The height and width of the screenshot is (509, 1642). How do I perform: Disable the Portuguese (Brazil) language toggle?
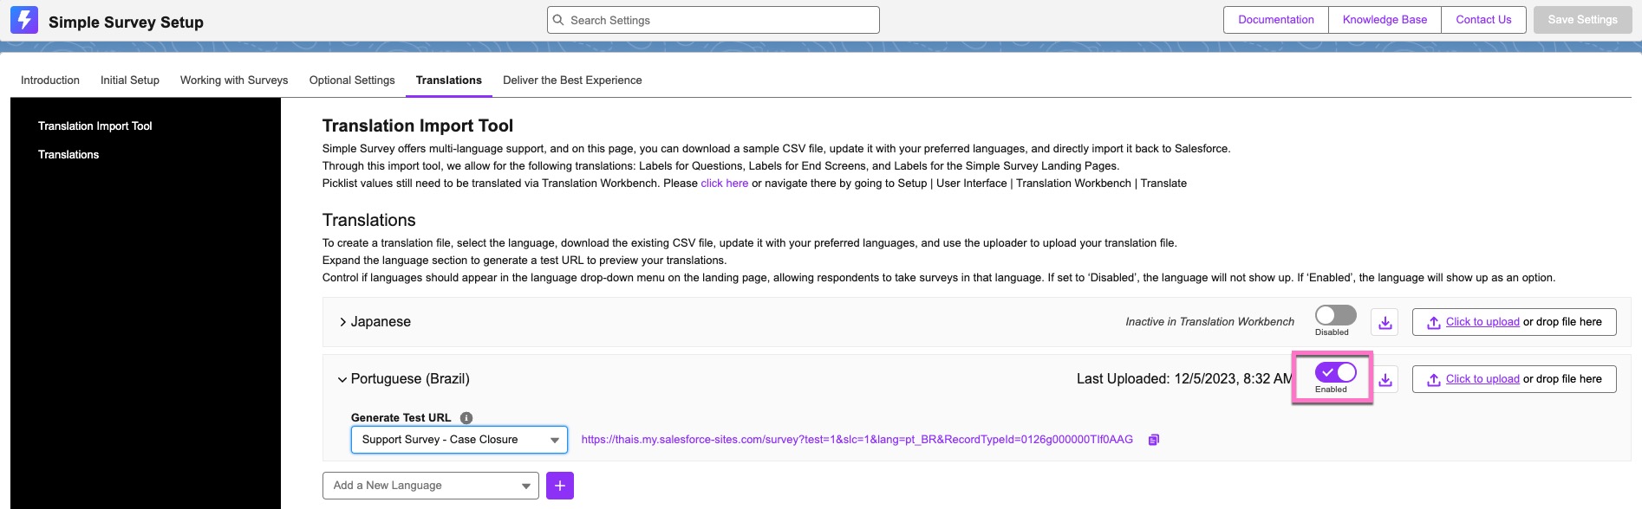pyautogui.click(x=1335, y=372)
